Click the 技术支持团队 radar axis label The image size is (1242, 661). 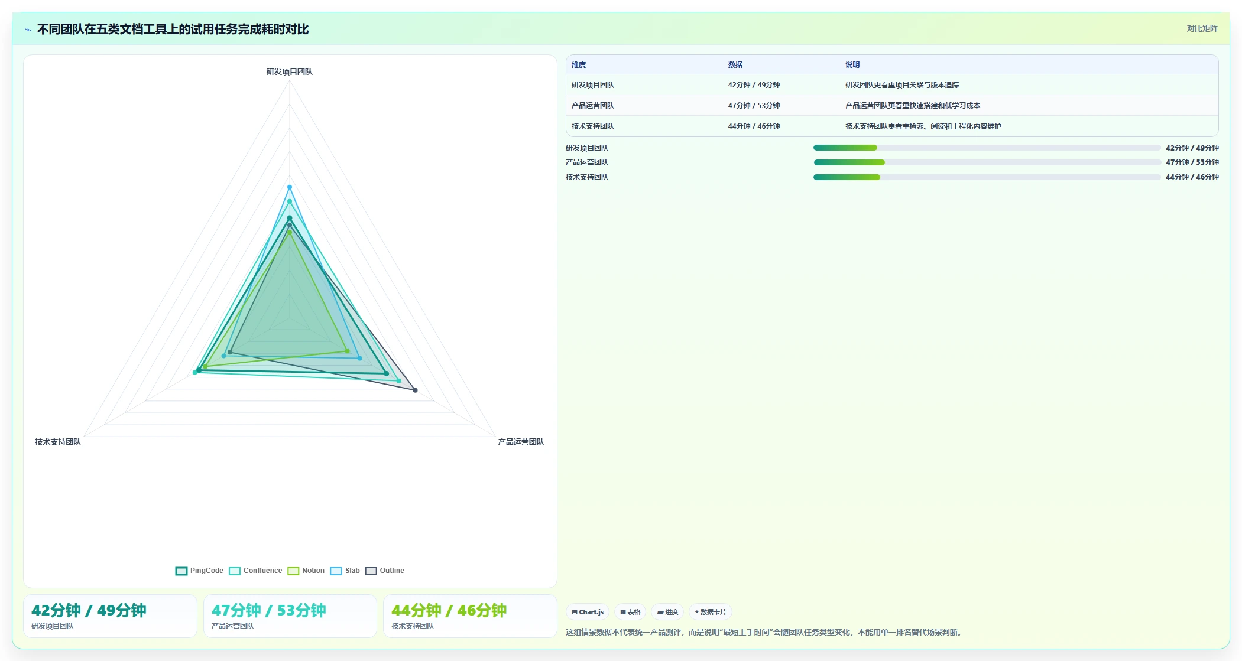click(x=58, y=442)
